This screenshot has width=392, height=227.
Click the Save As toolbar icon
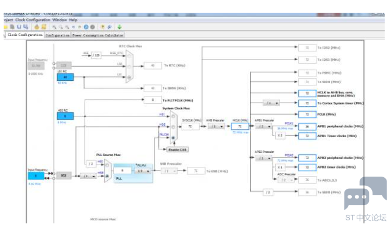pos(26,27)
